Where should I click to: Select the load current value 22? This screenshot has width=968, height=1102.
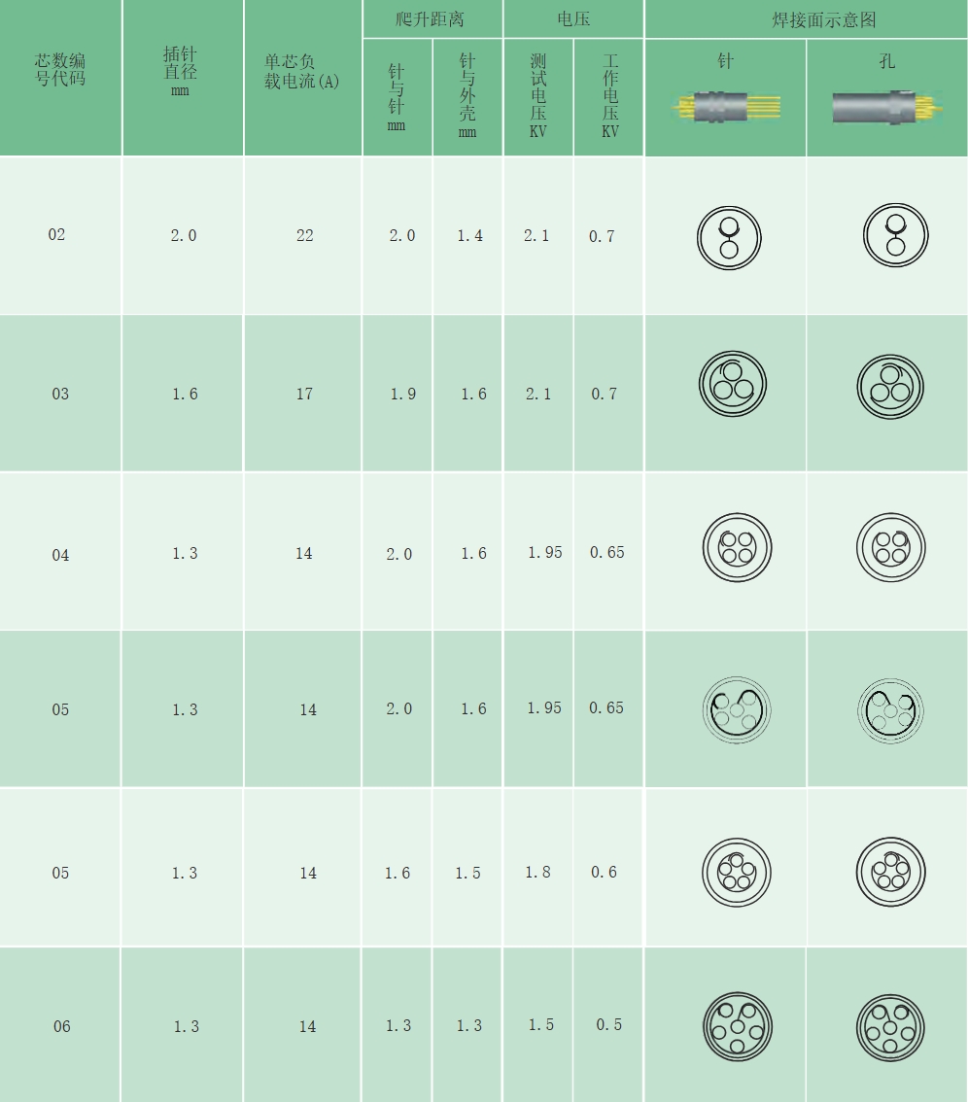click(x=304, y=235)
